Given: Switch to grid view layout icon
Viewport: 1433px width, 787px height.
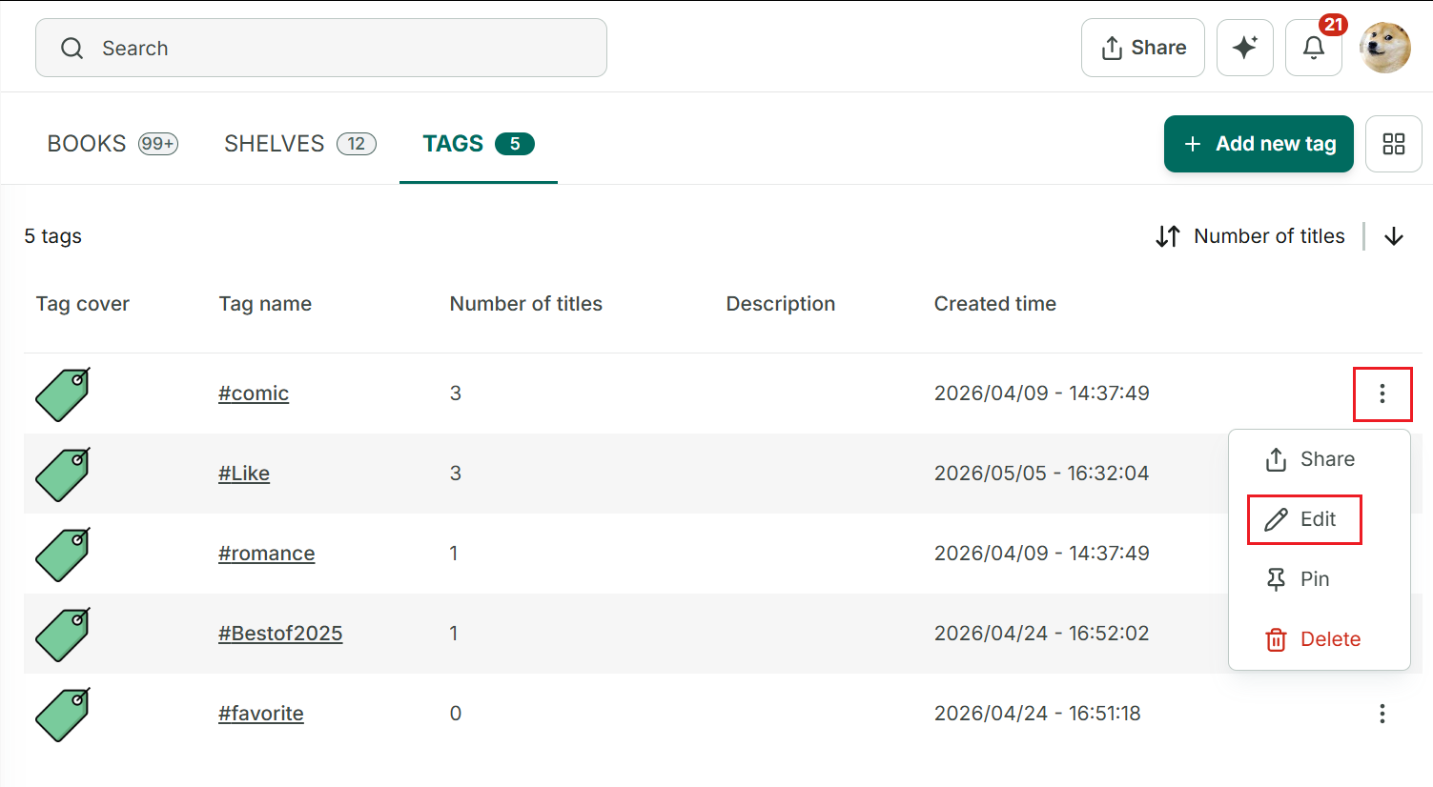Looking at the screenshot, I should coord(1393,144).
